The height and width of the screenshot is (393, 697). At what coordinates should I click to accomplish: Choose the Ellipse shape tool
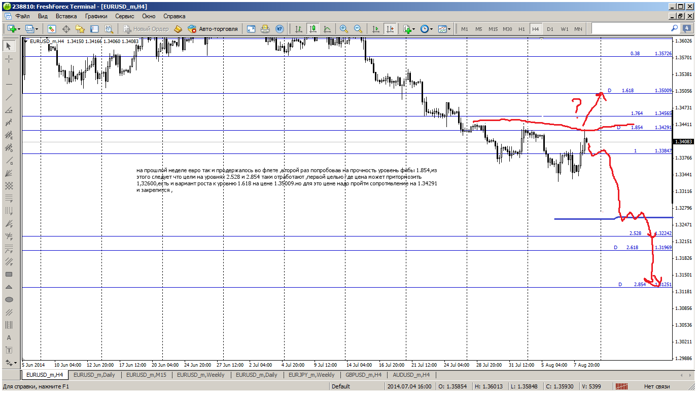pos(9,300)
